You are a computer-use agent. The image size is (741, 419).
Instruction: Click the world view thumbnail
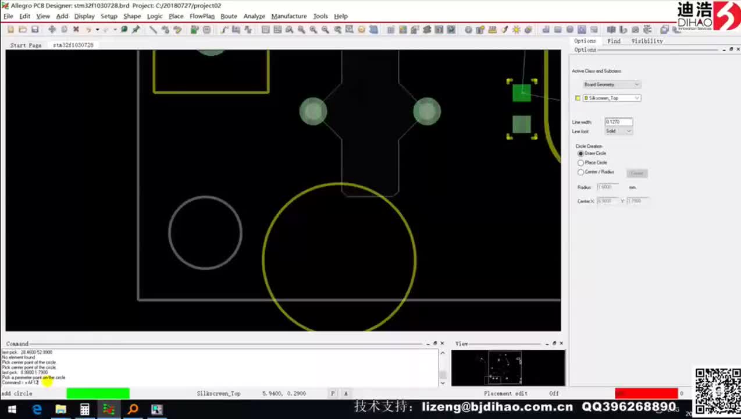tap(508, 367)
